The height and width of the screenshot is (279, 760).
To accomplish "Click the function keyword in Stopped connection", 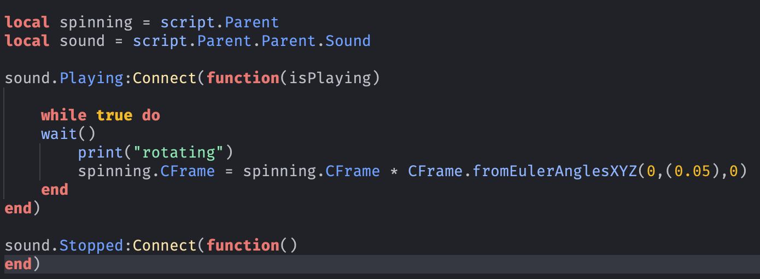I will tap(243, 246).
